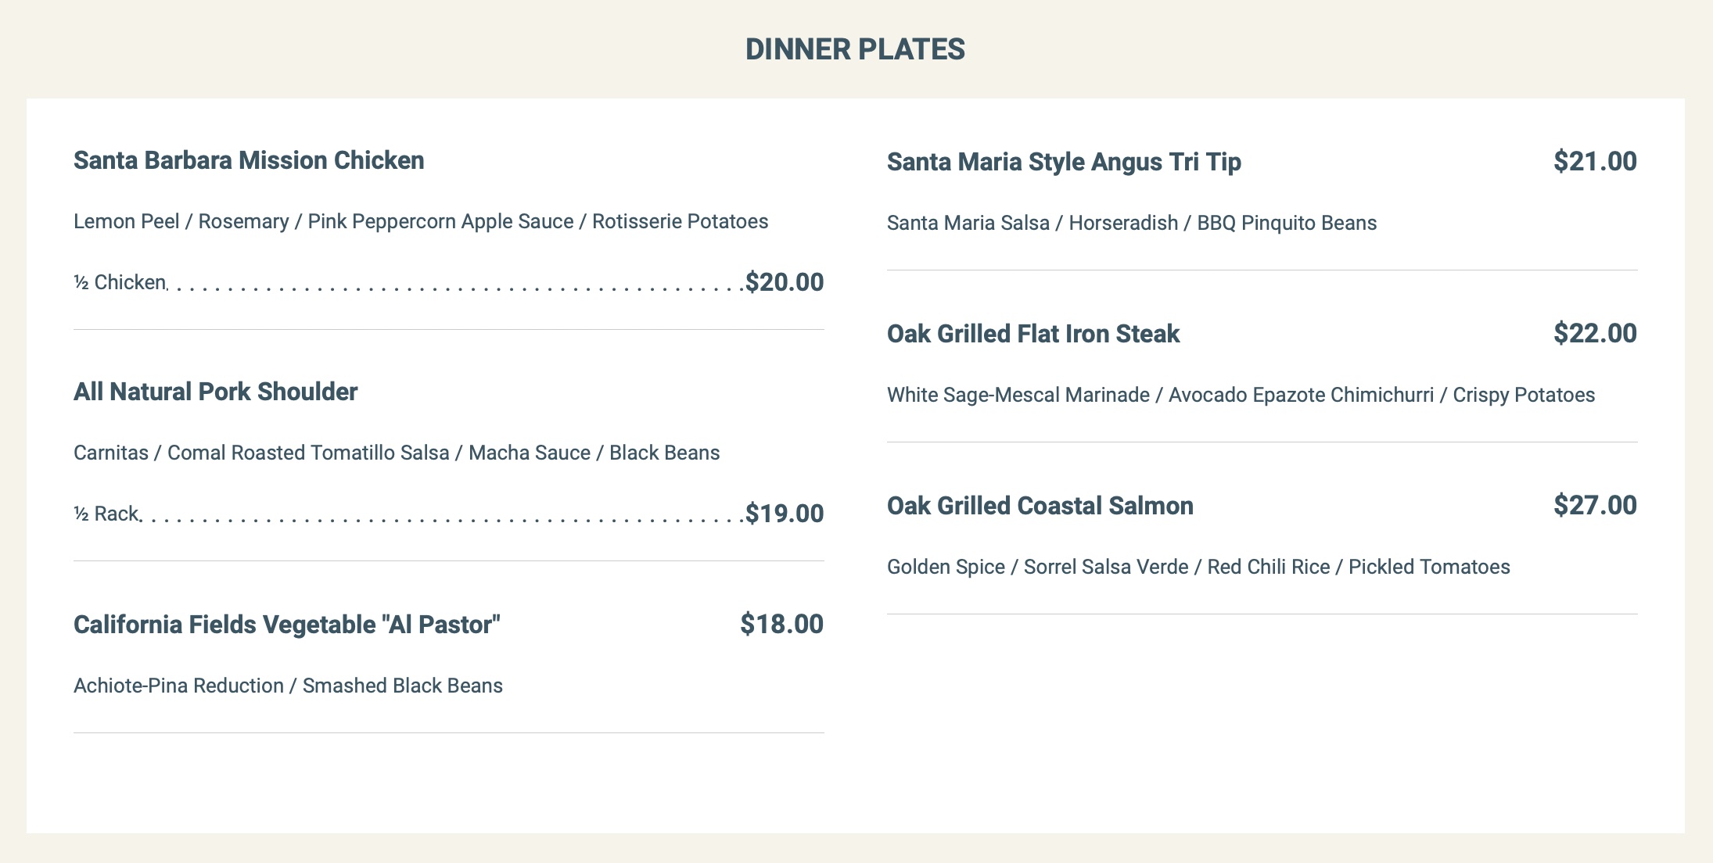Screen dimensions: 1713x863
Task: Open All Natural Pork Shoulder item
Action: click(215, 392)
